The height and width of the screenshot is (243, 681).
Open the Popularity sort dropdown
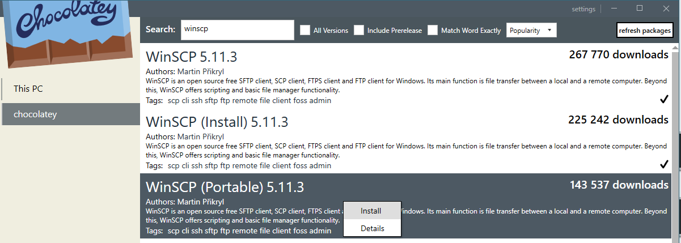click(531, 31)
